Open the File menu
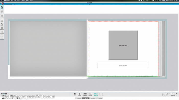The width and height of the screenshot is (179, 100). coord(12,1)
